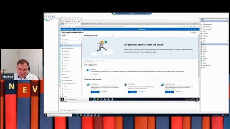Click Checkpoint in VM Actions pane
230x129 pixels.
point(205,58)
